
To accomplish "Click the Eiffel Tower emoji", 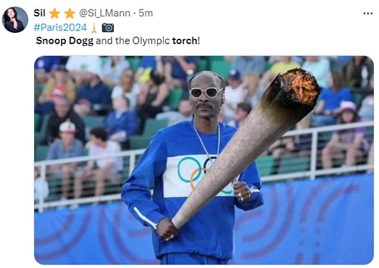I will click(x=94, y=28).
